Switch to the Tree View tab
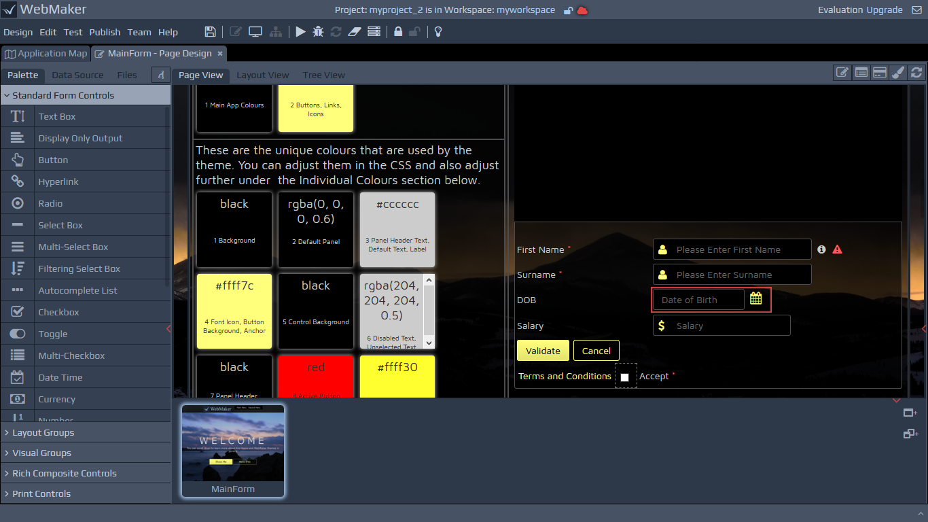This screenshot has height=522, width=928. (x=324, y=75)
